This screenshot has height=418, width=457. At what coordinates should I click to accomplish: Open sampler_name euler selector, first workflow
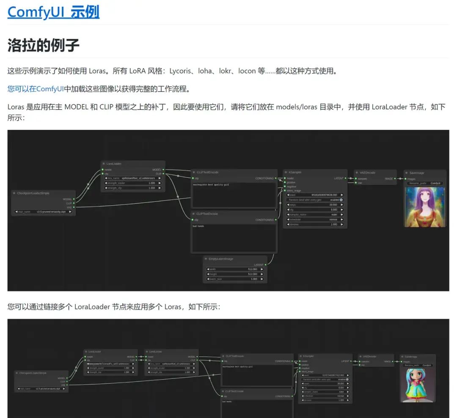point(315,215)
